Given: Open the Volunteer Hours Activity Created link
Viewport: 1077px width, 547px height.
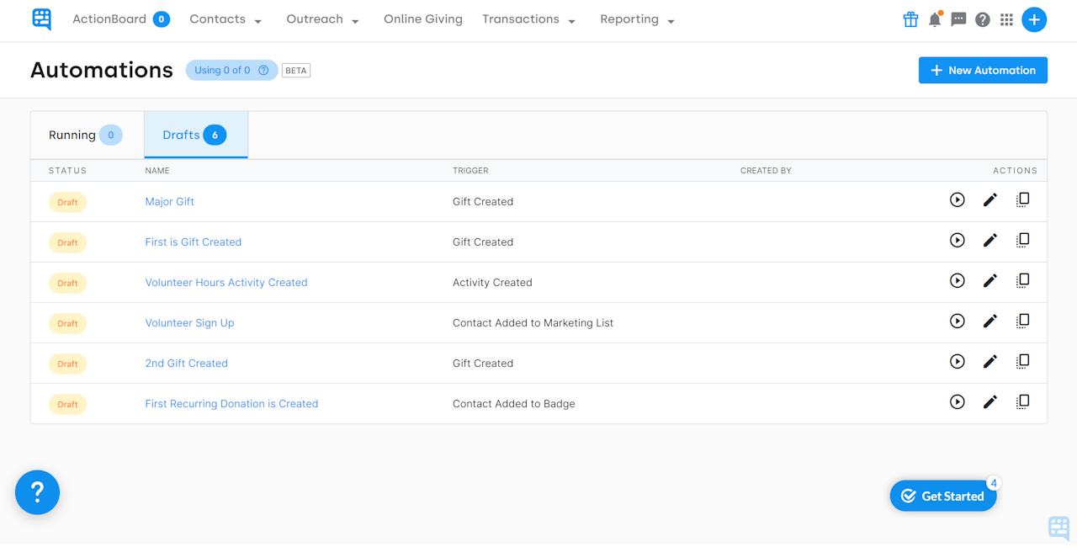Looking at the screenshot, I should (226, 283).
